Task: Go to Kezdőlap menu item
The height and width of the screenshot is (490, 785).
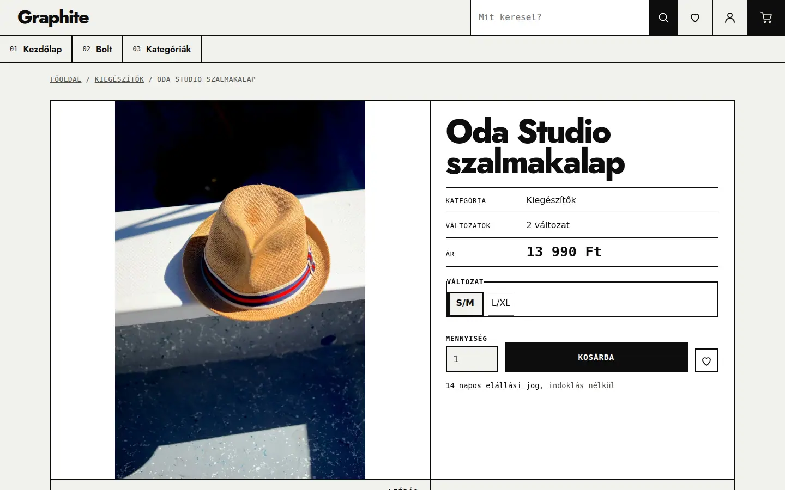Action: tap(36, 49)
